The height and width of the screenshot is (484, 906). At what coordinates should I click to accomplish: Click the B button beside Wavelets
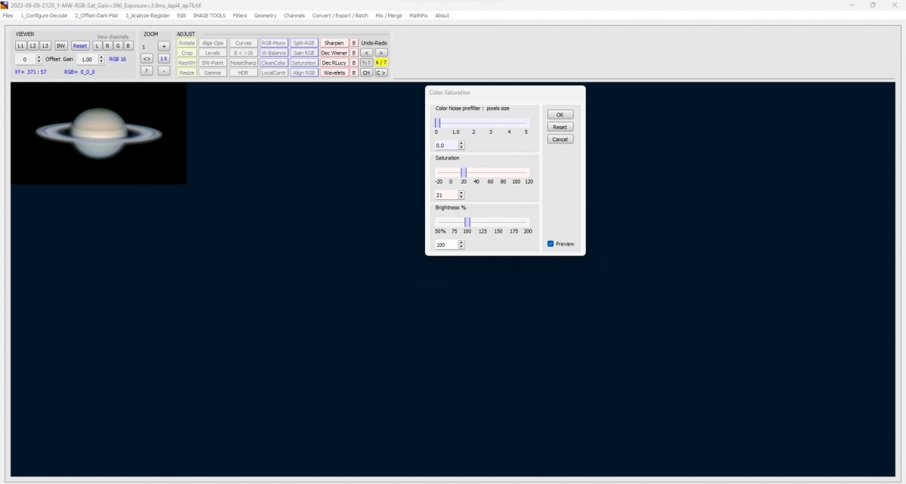tap(354, 72)
